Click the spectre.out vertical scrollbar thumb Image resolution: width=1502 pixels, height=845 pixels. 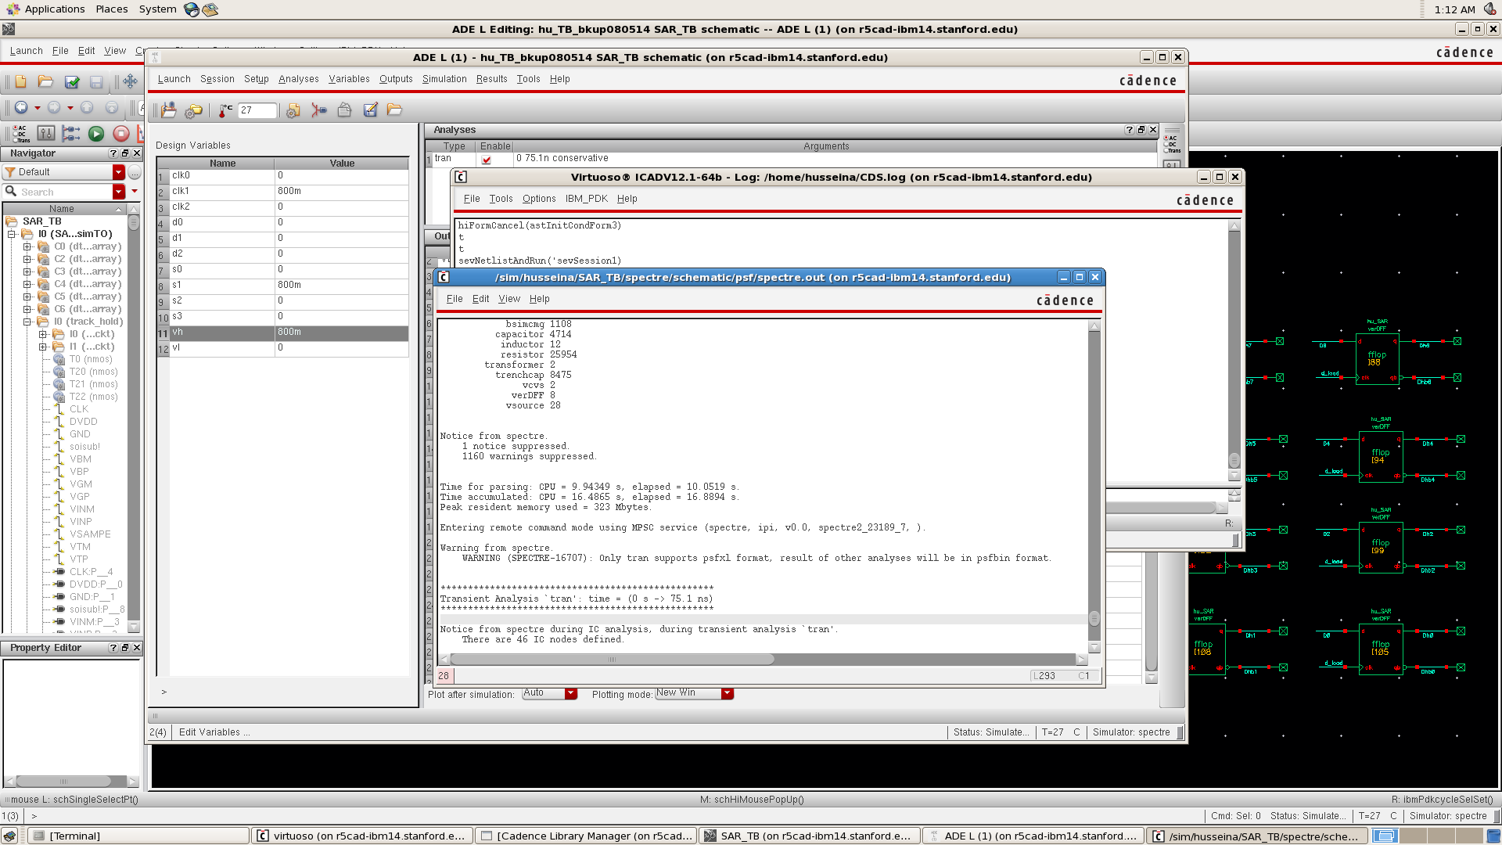click(x=1094, y=618)
